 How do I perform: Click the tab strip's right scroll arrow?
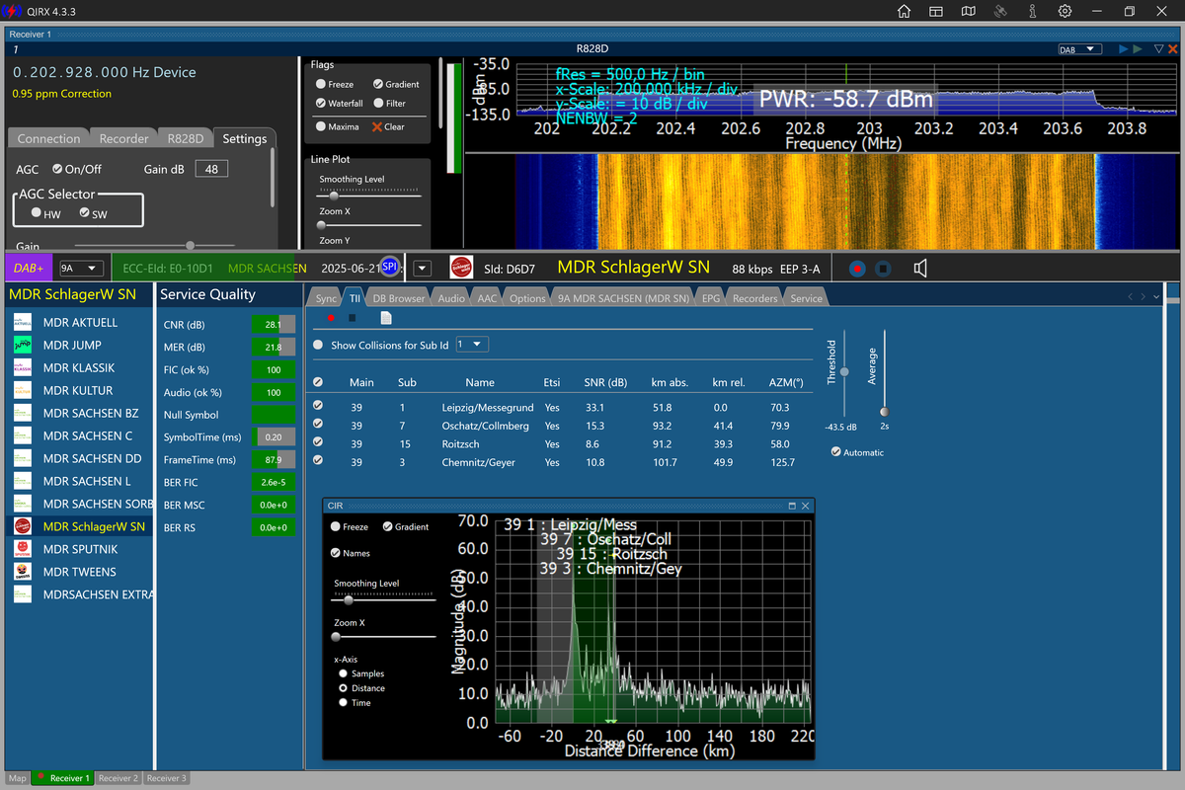point(1144,296)
